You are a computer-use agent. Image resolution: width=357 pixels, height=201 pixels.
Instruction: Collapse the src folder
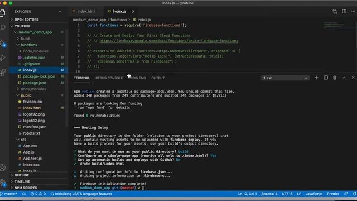pyautogui.click(x=23, y=140)
